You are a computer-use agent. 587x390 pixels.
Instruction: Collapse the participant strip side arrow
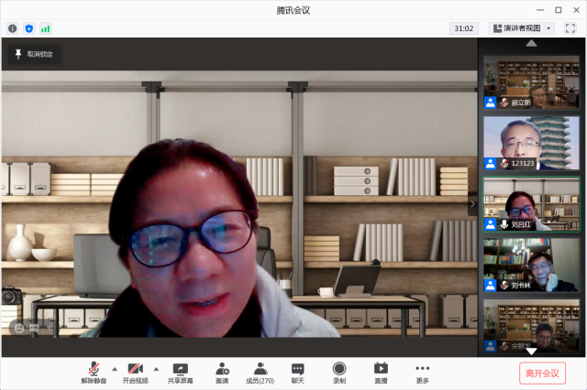pos(473,204)
